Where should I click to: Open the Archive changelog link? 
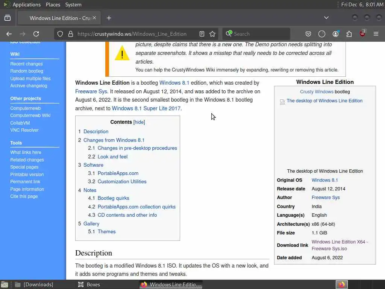click(29, 86)
